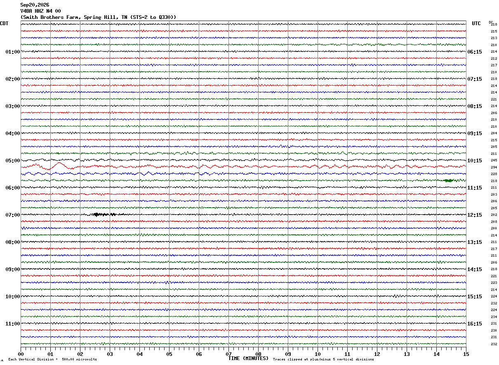499x365 pixels.
Task: Click the CDT timezone label
Action: click(4, 23)
